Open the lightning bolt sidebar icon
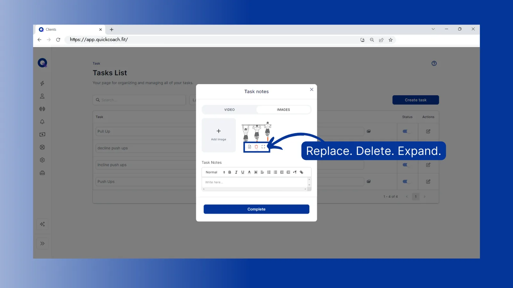The height and width of the screenshot is (288, 513). tap(42, 83)
